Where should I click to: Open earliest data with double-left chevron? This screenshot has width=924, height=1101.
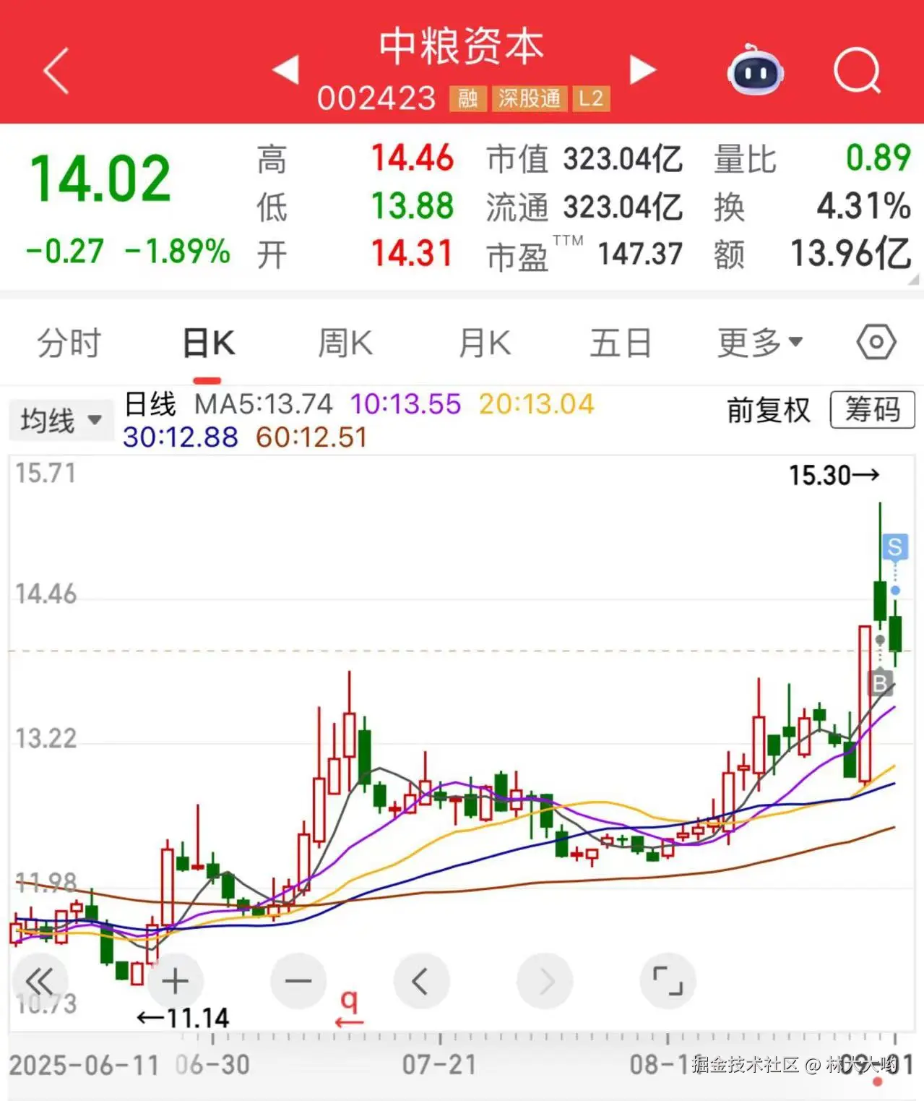(40, 981)
